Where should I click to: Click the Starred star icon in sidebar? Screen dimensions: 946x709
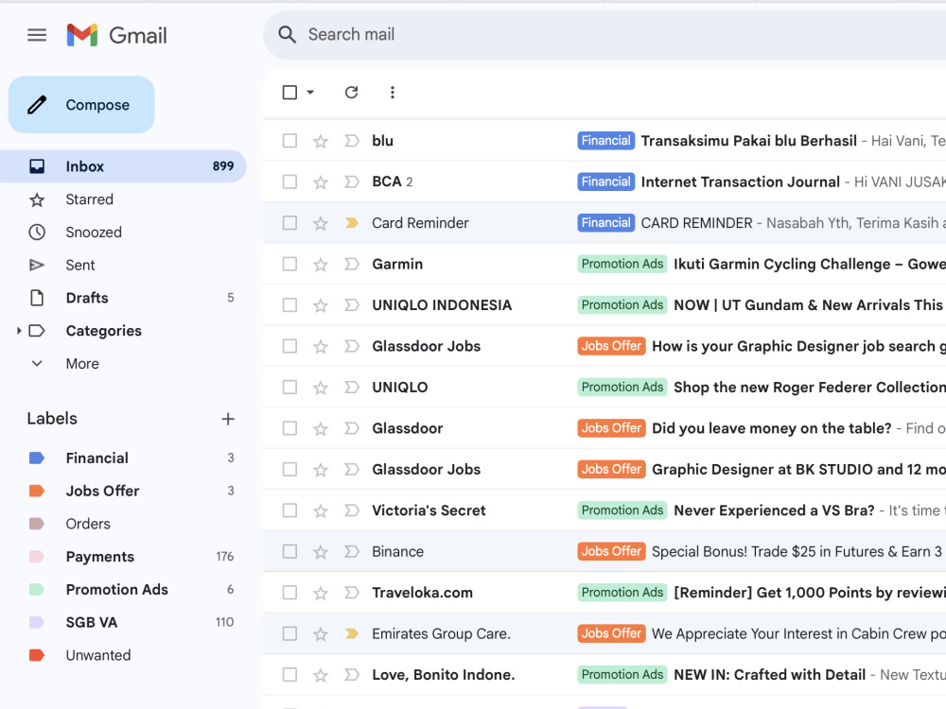pos(37,199)
